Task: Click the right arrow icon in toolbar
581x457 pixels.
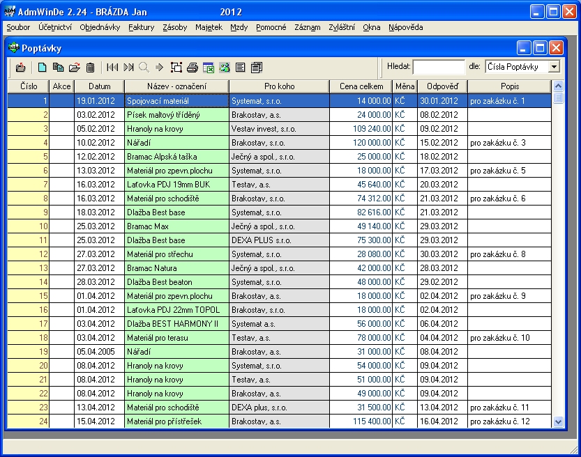Action: point(160,68)
